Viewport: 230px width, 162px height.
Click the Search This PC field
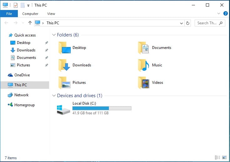(x=210, y=23)
